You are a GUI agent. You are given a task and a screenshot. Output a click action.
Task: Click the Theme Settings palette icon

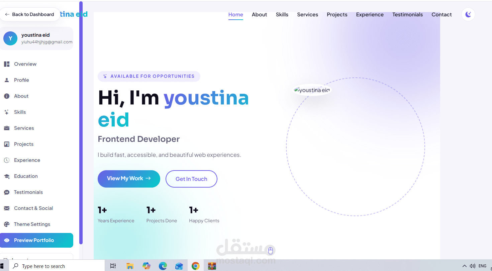(x=7, y=224)
